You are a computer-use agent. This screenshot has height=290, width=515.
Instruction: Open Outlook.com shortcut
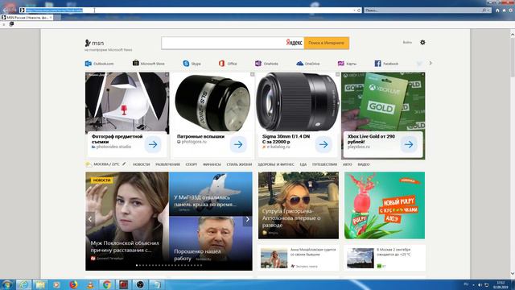click(99, 64)
